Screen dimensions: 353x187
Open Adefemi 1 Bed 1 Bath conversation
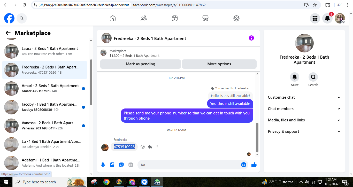(44, 163)
